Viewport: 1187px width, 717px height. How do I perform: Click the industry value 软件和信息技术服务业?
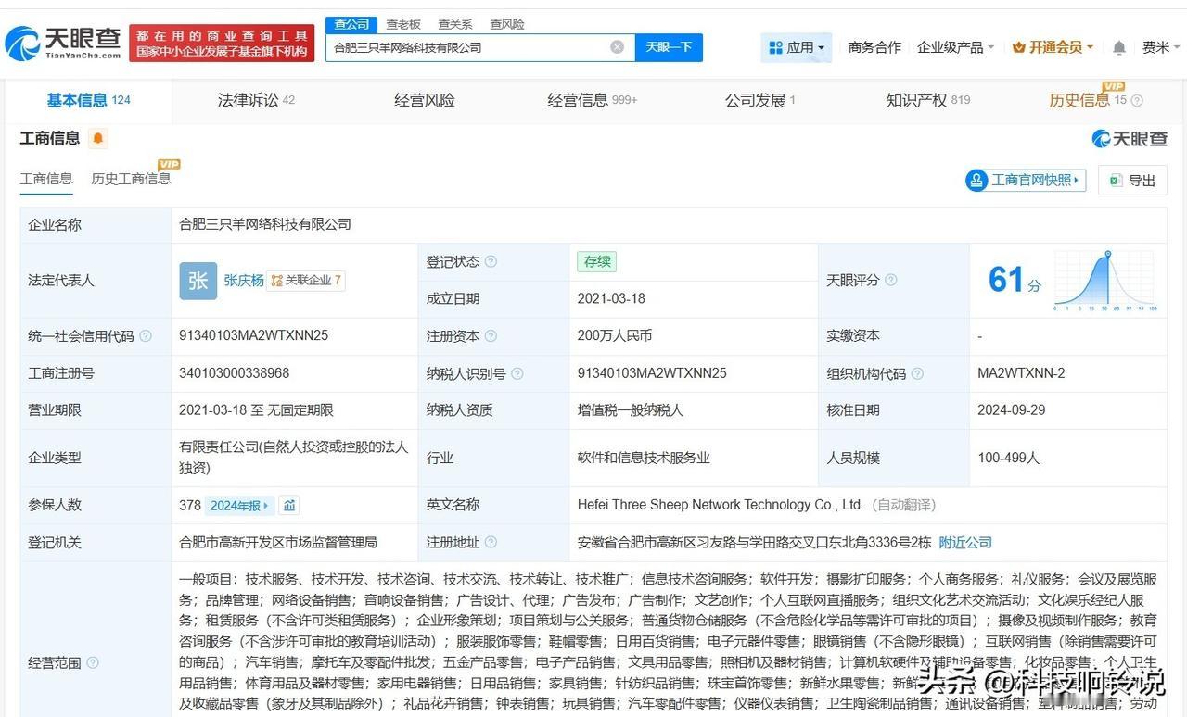pos(644,458)
